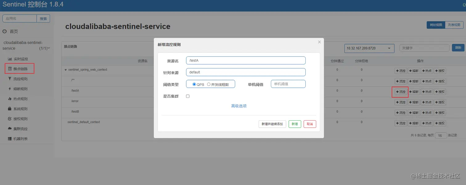466x185 pixels.
Task: Click the 单机阈值 input field
Action: tap(288, 84)
